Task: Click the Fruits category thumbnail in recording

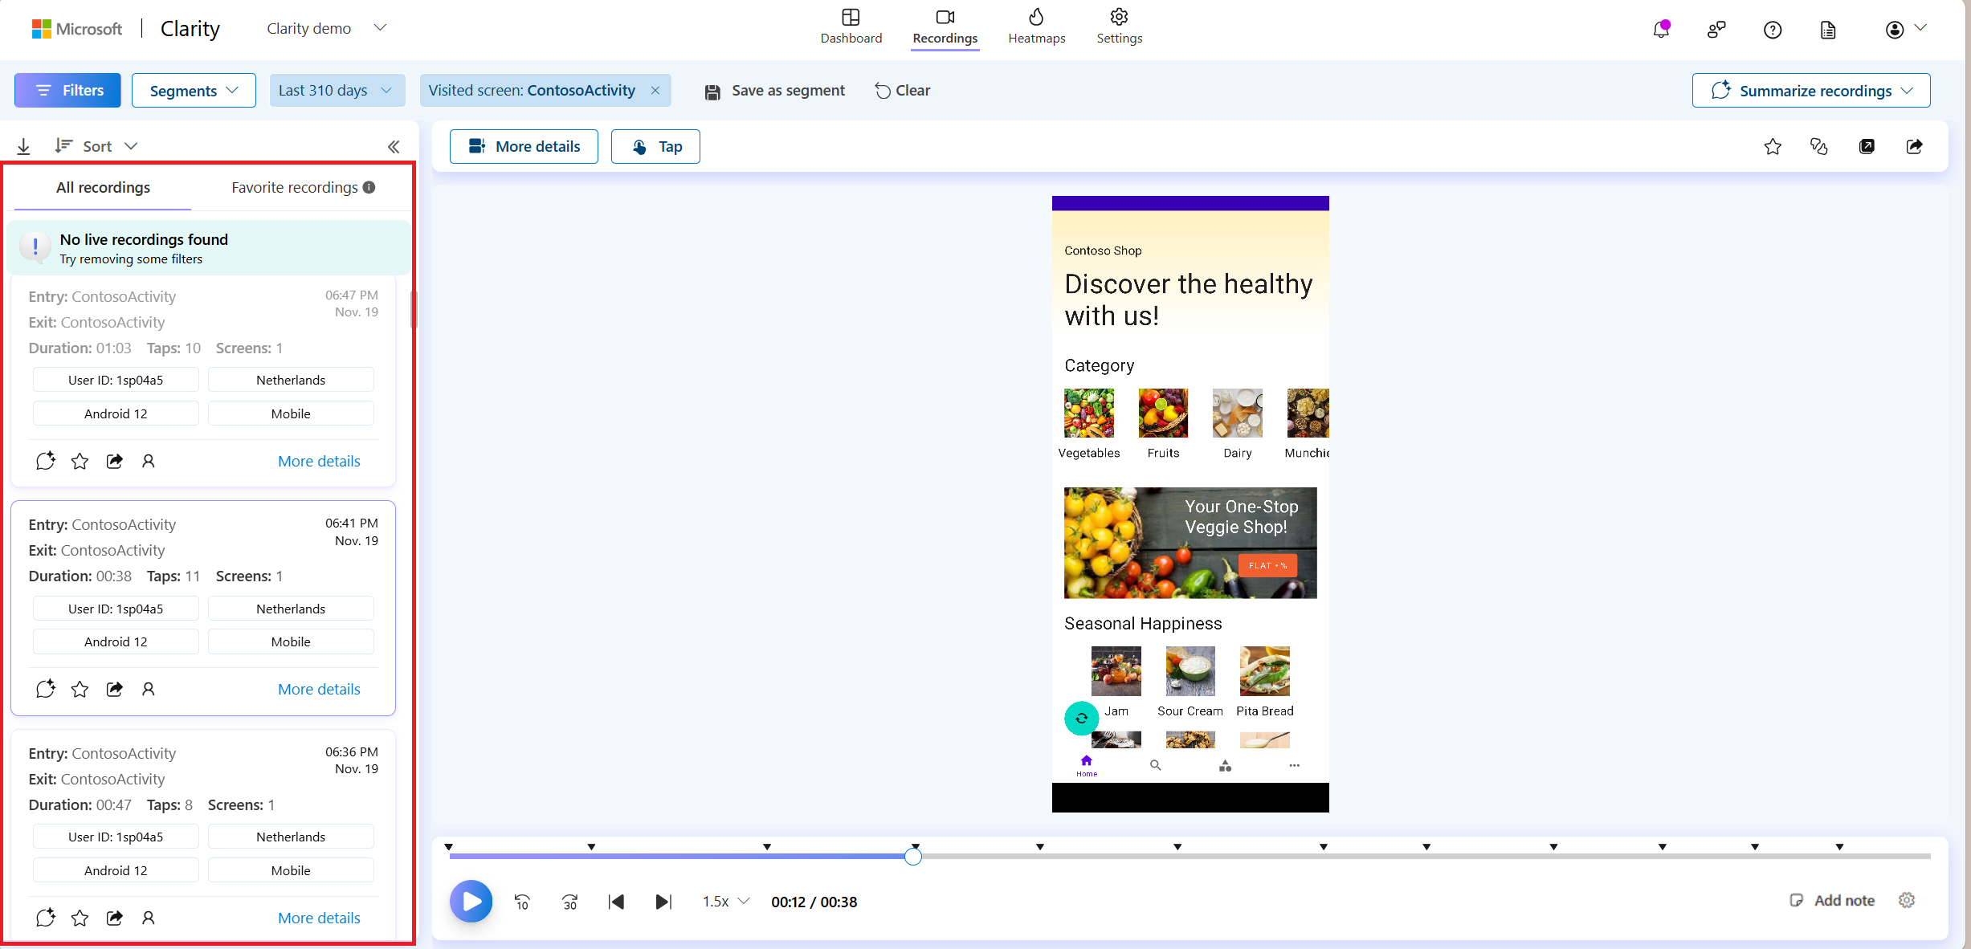Action: pyautogui.click(x=1162, y=413)
